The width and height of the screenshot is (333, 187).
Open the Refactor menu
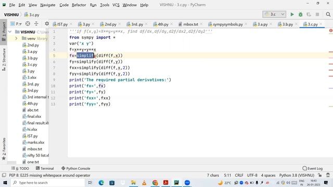[x=79, y=5]
